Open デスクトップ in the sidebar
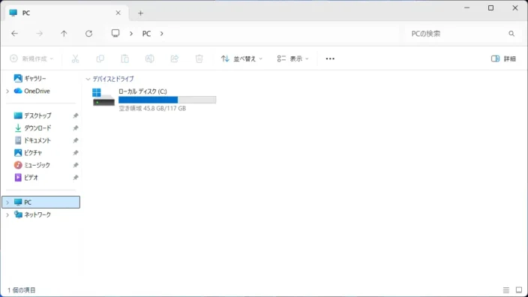This screenshot has height=297, width=528. pyautogui.click(x=37, y=115)
